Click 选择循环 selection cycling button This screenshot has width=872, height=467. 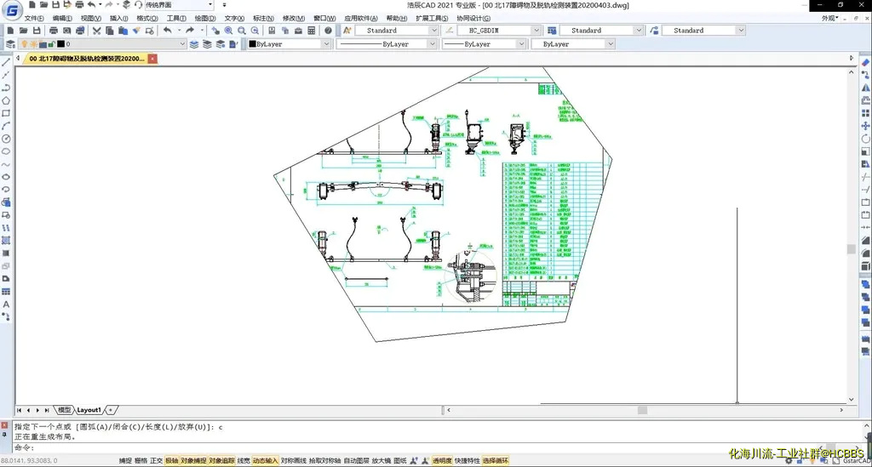(x=496, y=461)
